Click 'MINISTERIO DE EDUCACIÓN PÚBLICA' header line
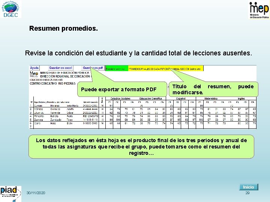270x202 pixels. pos(64,73)
